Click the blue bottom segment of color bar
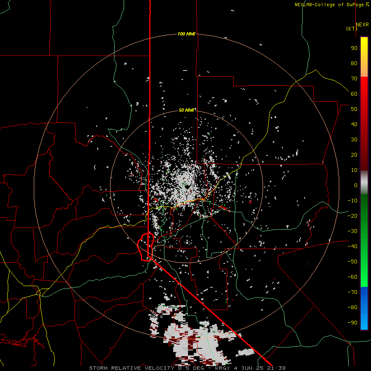 (364, 308)
